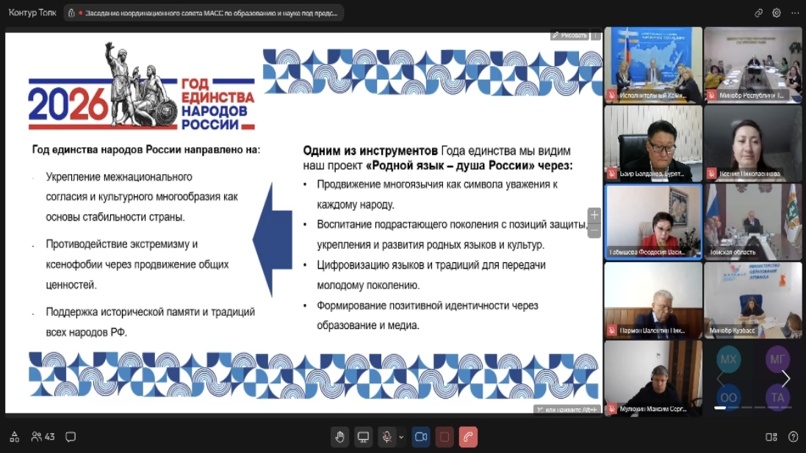Viewport: 806px width, 453px height.
Task: Open microphone options dropdown arrow
Action: click(401, 437)
